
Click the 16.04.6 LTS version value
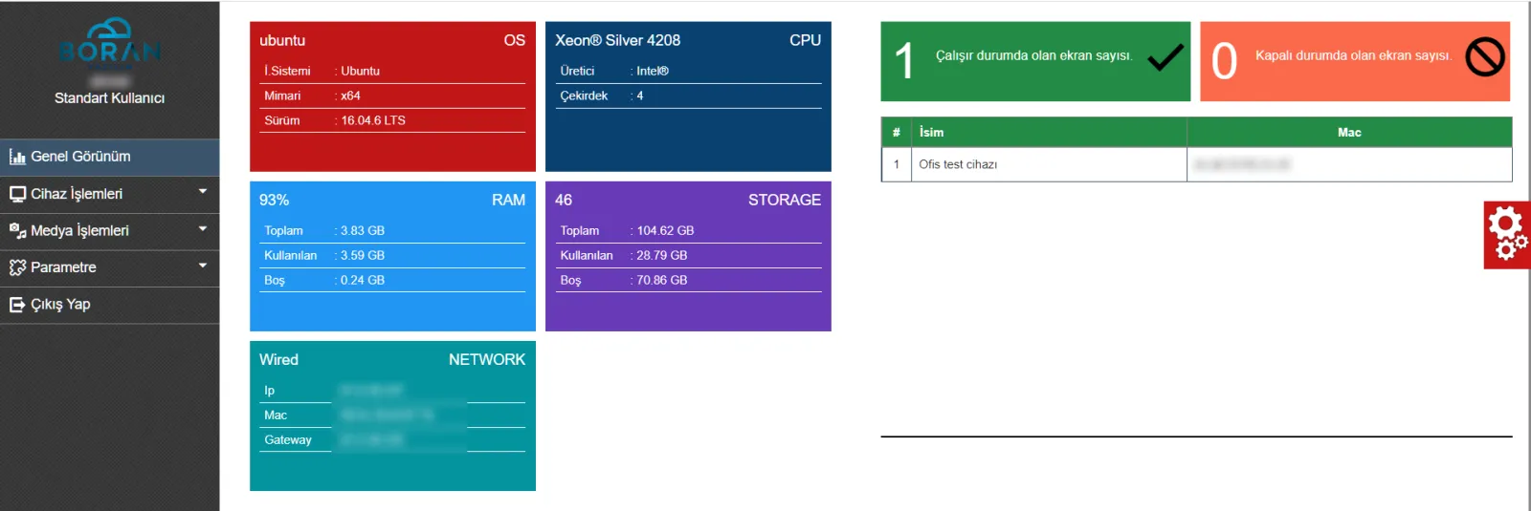click(x=373, y=120)
